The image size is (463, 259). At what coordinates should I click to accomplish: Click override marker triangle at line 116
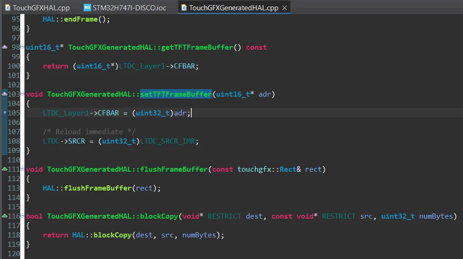tap(5, 216)
